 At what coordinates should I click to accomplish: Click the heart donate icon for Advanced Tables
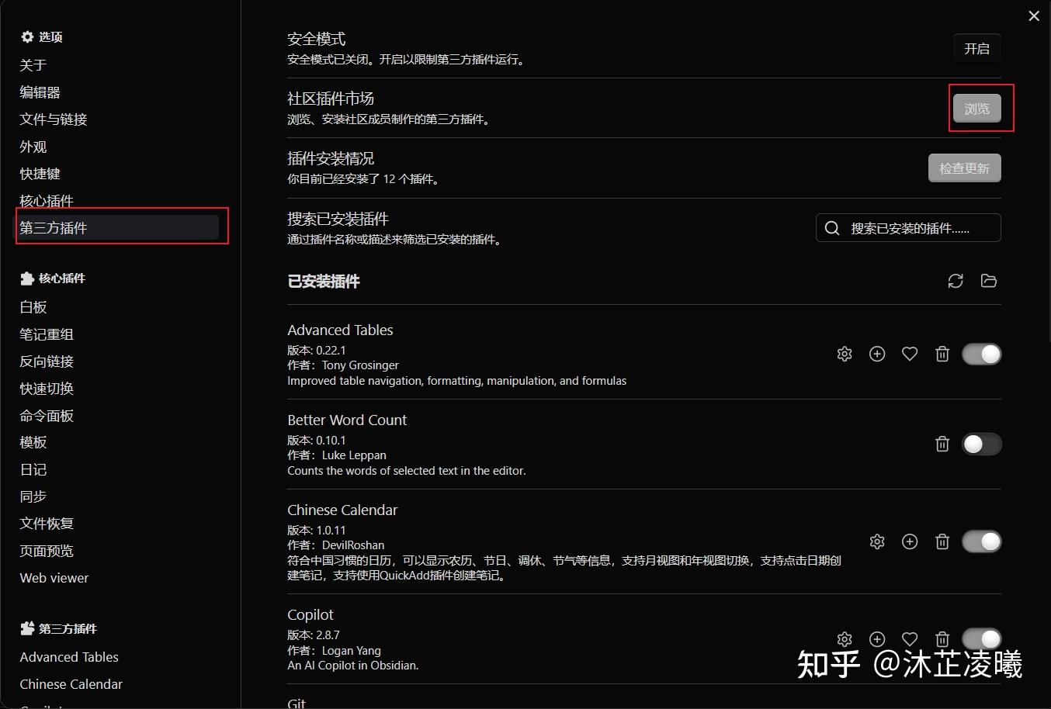point(910,354)
